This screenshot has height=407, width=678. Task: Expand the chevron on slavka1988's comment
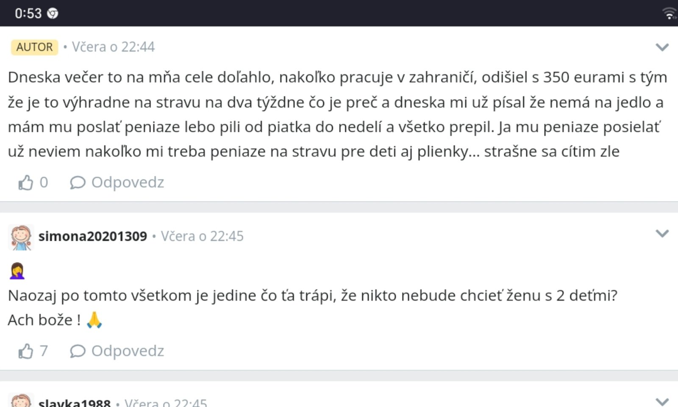(x=662, y=401)
